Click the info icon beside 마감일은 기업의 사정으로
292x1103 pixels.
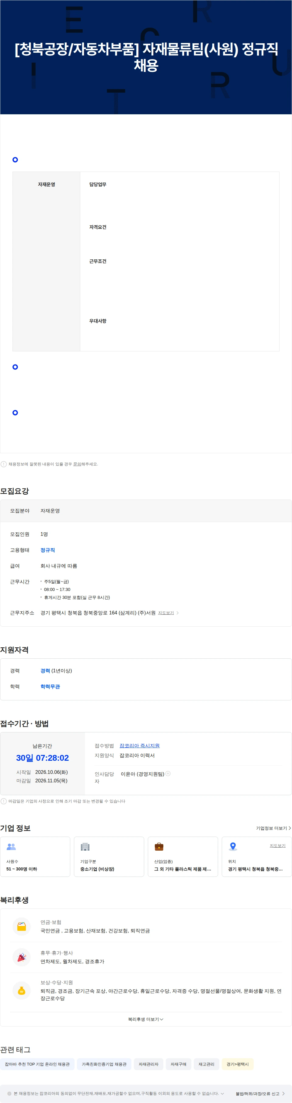[x=3, y=801]
